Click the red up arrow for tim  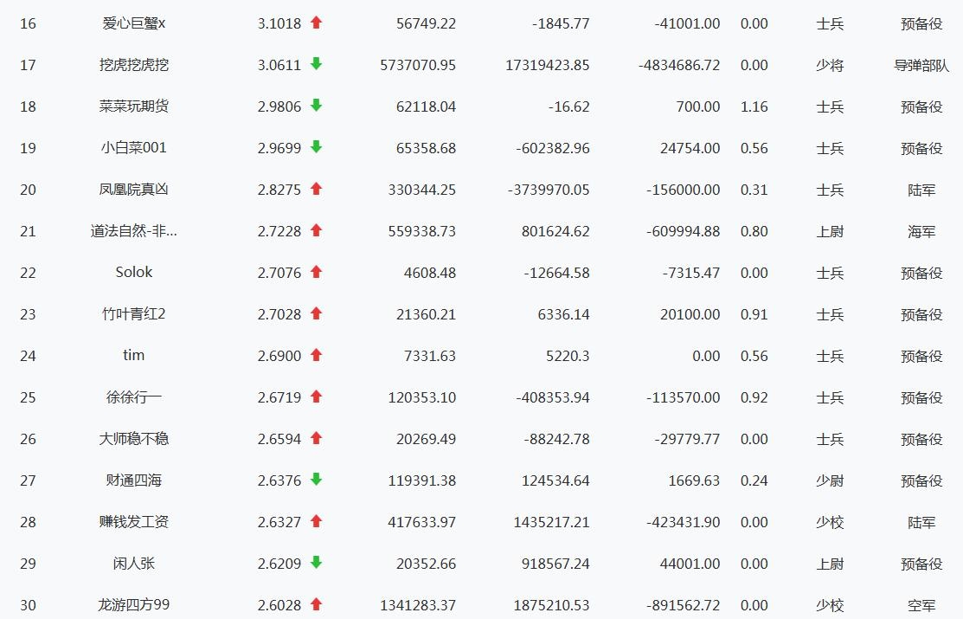[316, 355]
